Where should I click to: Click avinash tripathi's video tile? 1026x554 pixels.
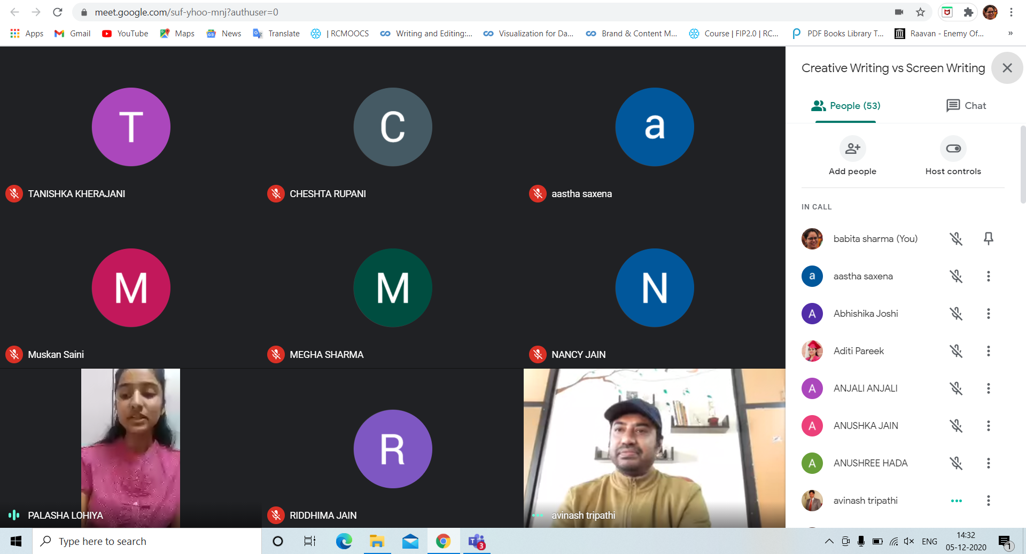(x=654, y=448)
